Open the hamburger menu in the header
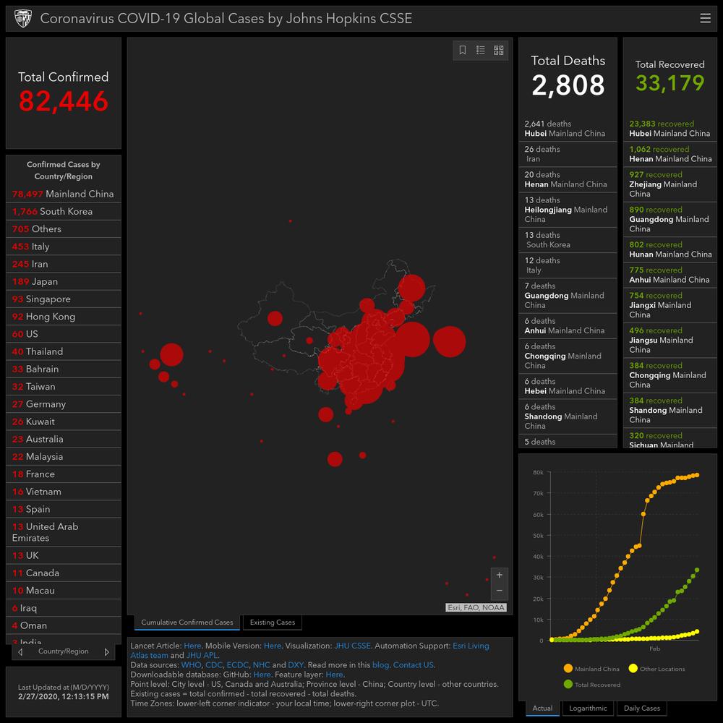Image resolution: width=723 pixels, height=723 pixels. [705, 18]
